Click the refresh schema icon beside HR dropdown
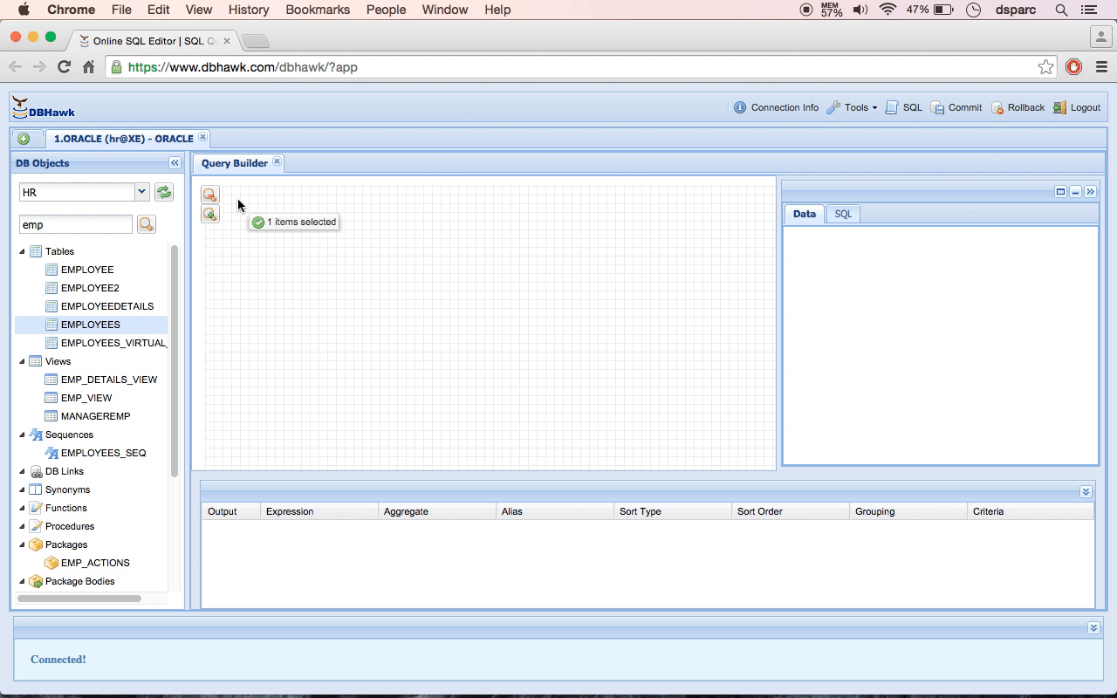Viewport: 1117px width, 698px height. point(163,191)
